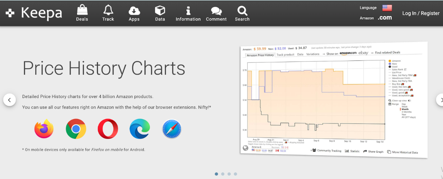The image size is (443, 179).
Task: Change language via the US flag
Action: [x=387, y=8]
